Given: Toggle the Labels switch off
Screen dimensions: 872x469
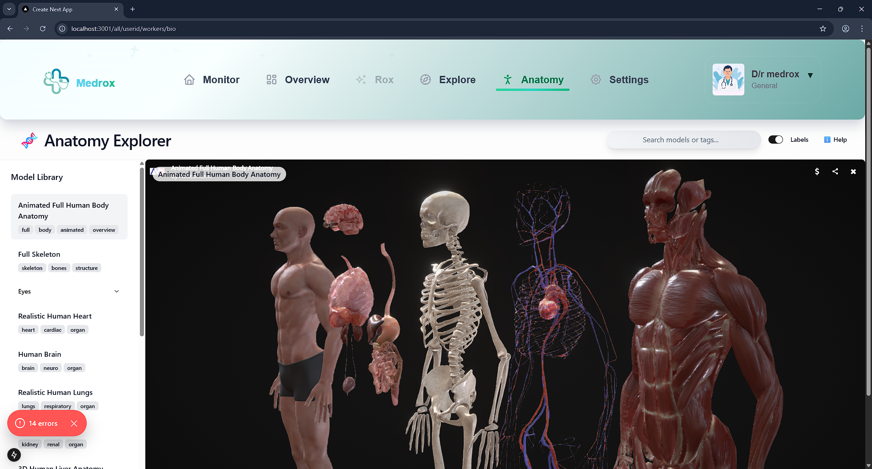Looking at the screenshot, I should point(776,140).
